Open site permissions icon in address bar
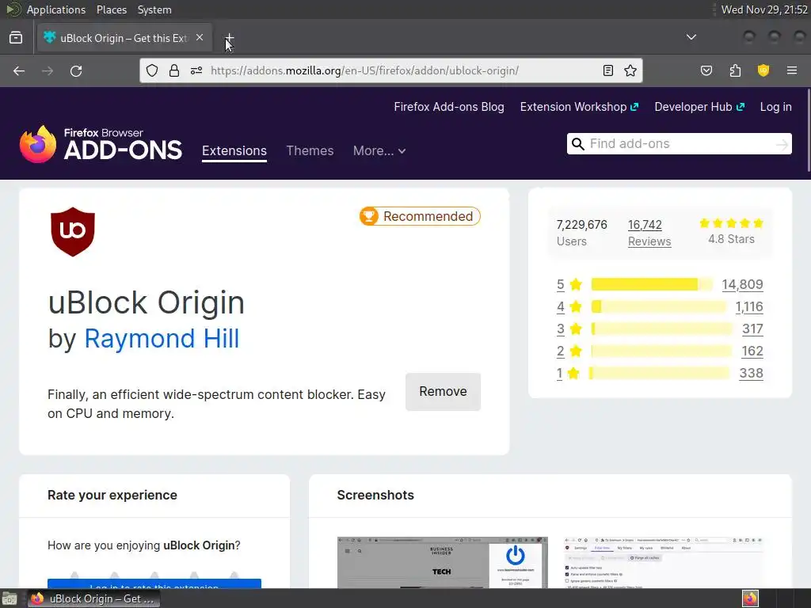This screenshot has height=608, width=811. point(196,70)
